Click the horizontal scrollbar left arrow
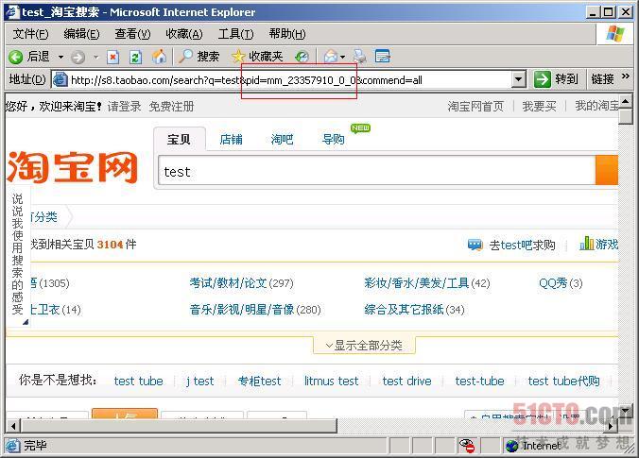Screen dimensions: 639x458 click(x=13, y=426)
